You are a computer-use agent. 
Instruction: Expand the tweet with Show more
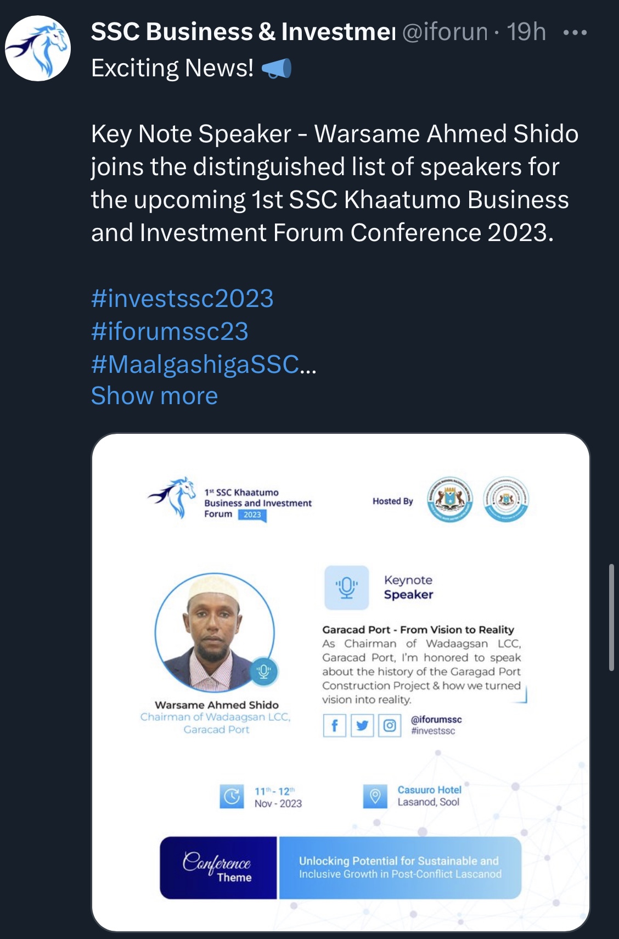pos(155,396)
